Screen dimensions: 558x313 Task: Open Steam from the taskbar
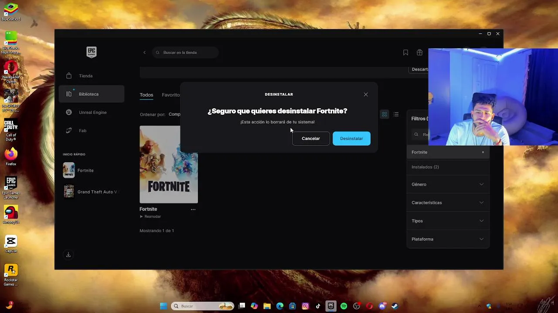click(395, 306)
